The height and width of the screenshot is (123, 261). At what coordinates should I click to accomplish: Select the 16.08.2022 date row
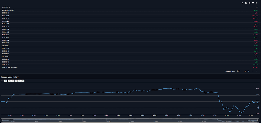pos(130,24)
